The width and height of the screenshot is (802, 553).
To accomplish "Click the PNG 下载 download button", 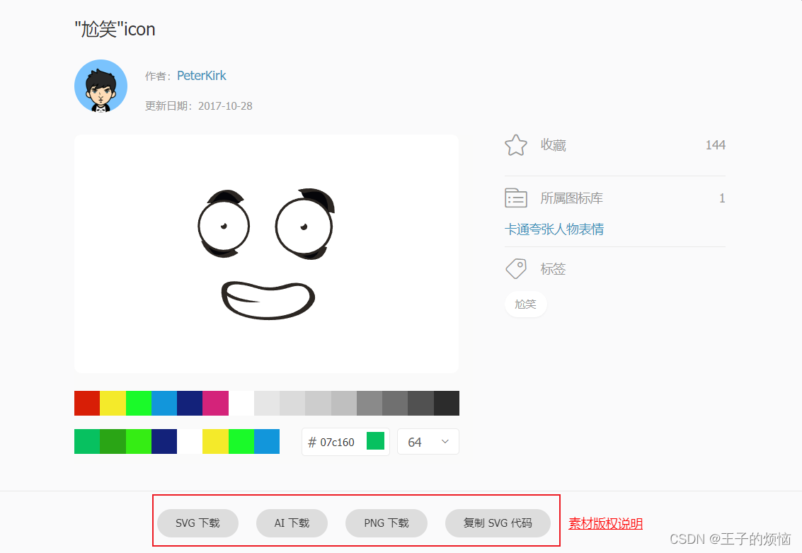I will 386,523.
